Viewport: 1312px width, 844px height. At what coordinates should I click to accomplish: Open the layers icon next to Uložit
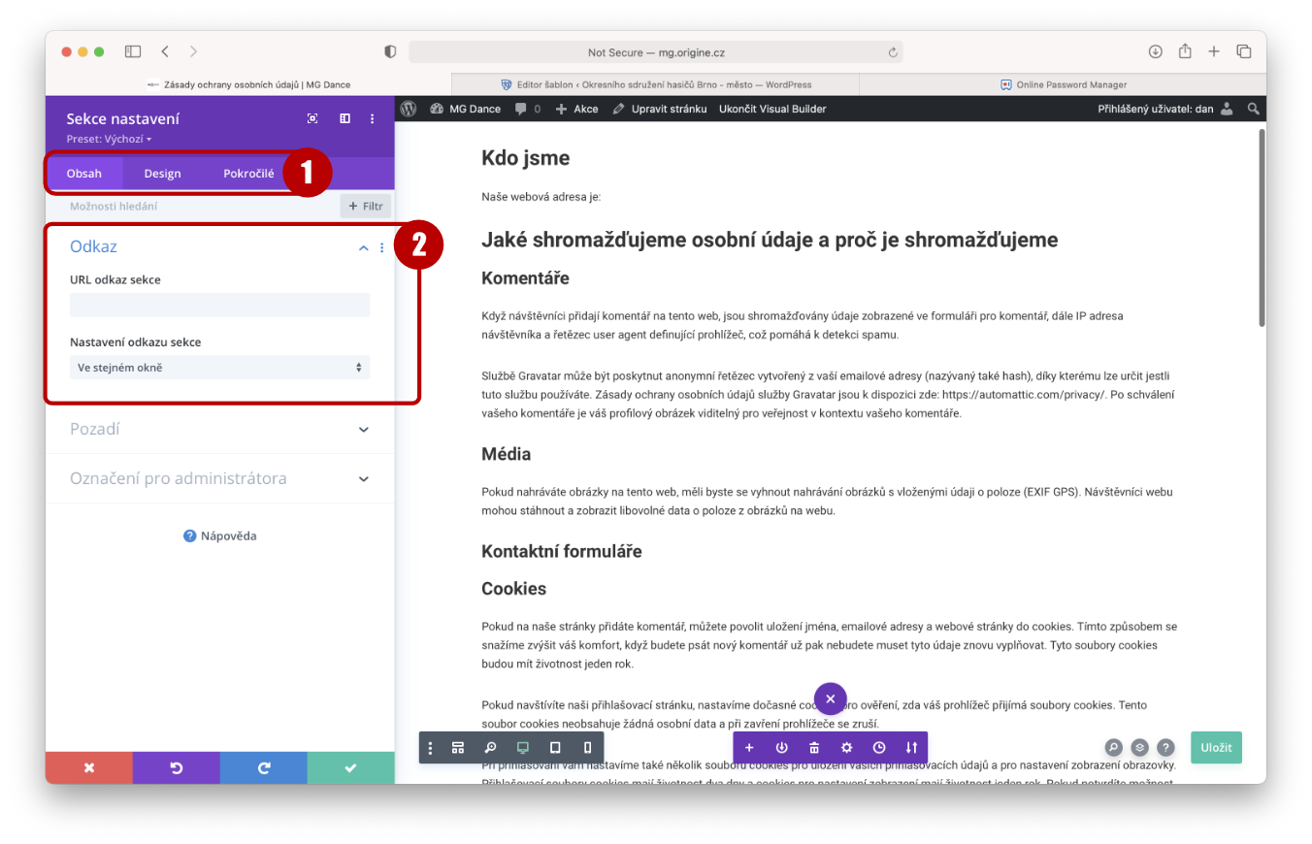(1140, 748)
